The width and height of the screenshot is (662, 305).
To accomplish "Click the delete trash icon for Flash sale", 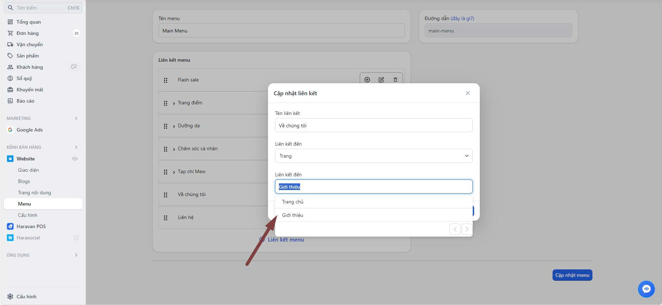I will [x=395, y=80].
